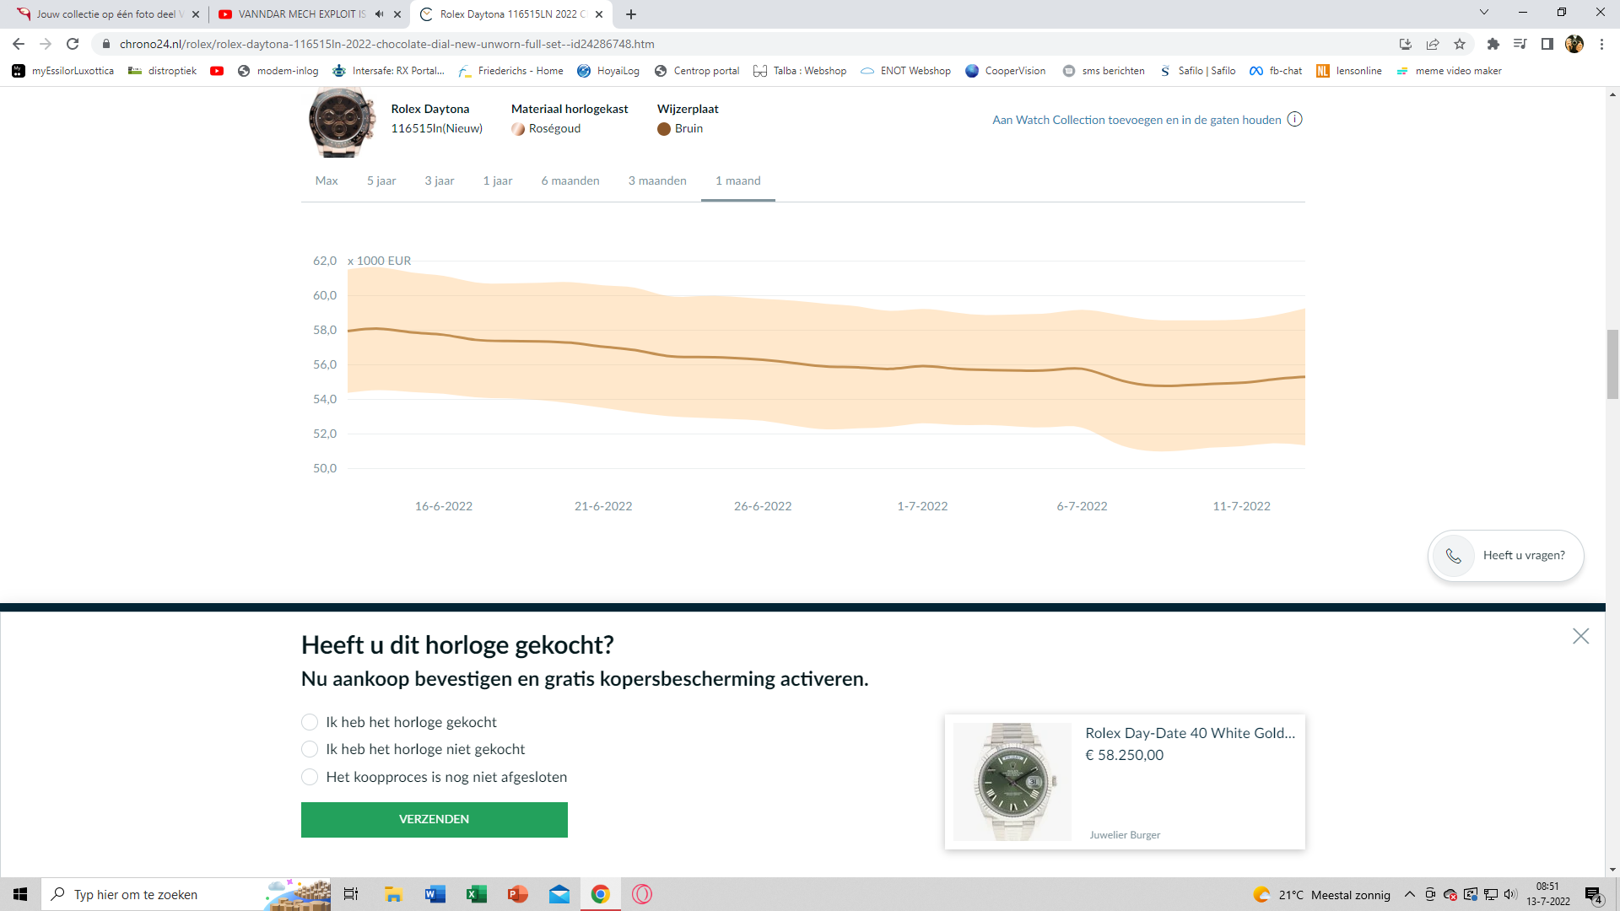Click the info icon next to Watch Collection

[x=1295, y=119]
